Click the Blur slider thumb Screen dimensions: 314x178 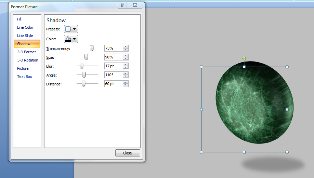tap(81, 66)
